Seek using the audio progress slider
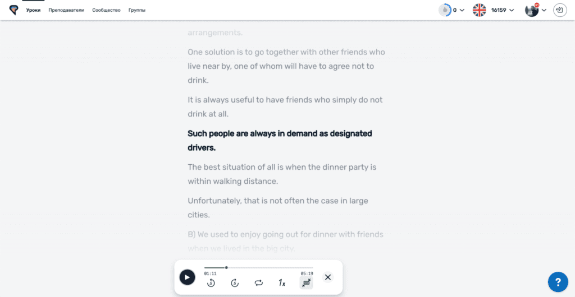Image resolution: width=575 pixels, height=297 pixels. (226, 268)
